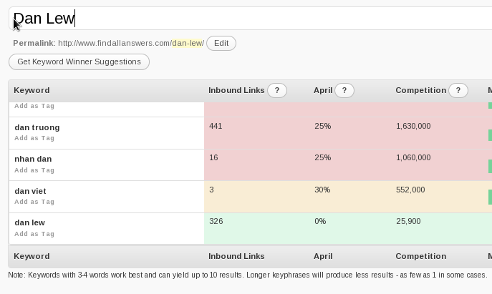The width and height of the screenshot is (492, 294).
Task: Click Add as Tag in the topmost row
Action: pos(34,106)
